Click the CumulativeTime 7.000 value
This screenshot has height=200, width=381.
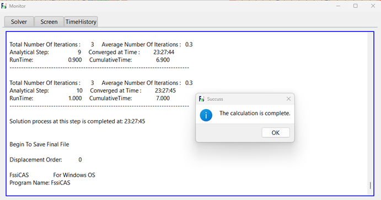click(x=163, y=98)
